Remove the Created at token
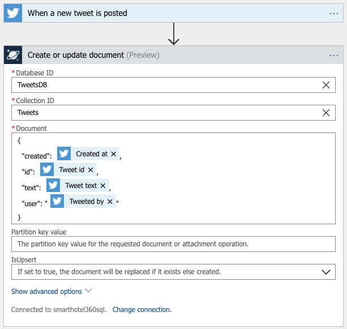Image resolution: width=347 pixels, height=329 pixels. point(113,154)
